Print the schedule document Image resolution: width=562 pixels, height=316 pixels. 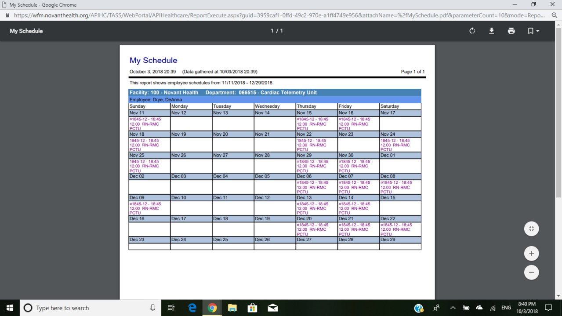[x=511, y=31]
